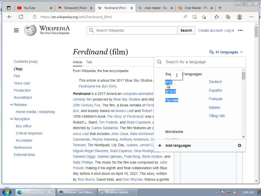
Task: Open the Favorites list icon
Action: coord(217,17)
